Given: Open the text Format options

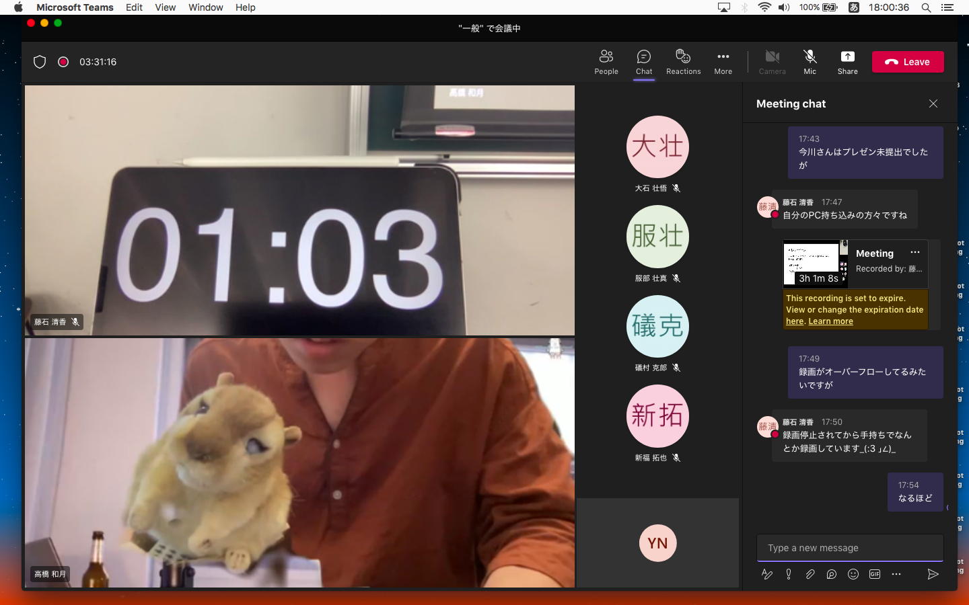Looking at the screenshot, I should tap(766, 574).
